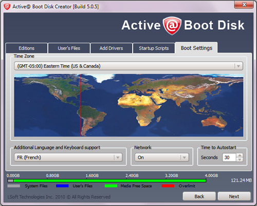Close the Boot Disk Creator window
The image size is (257, 206).
(244, 5)
